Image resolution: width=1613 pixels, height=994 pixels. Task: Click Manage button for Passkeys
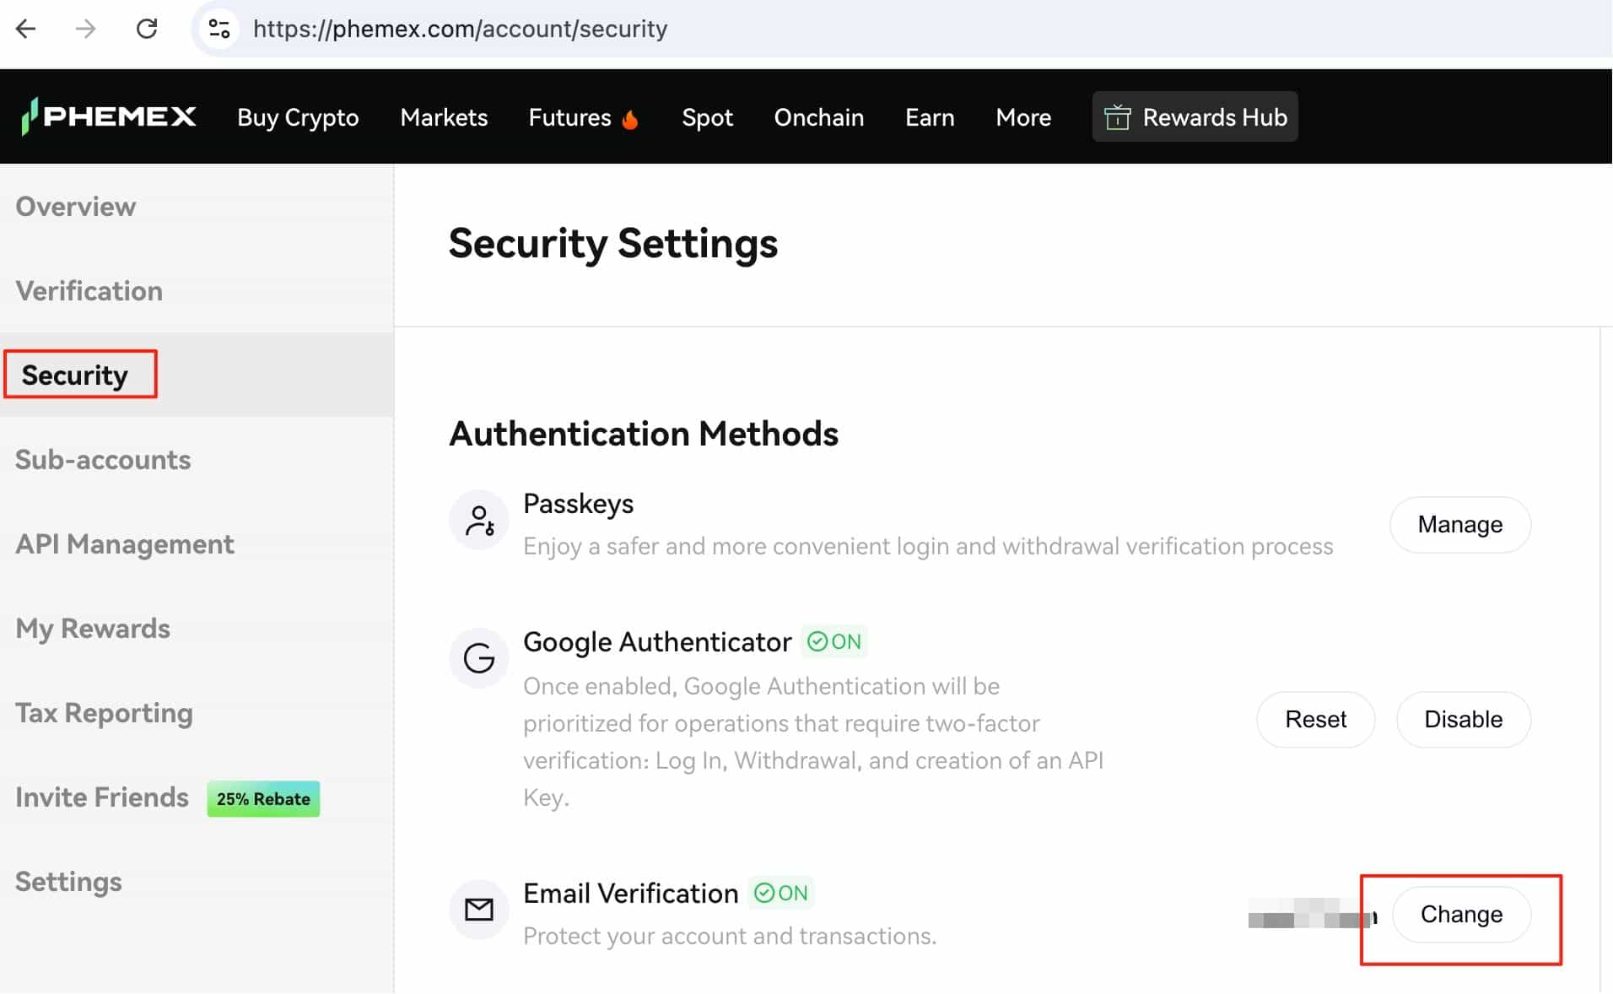click(x=1459, y=525)
